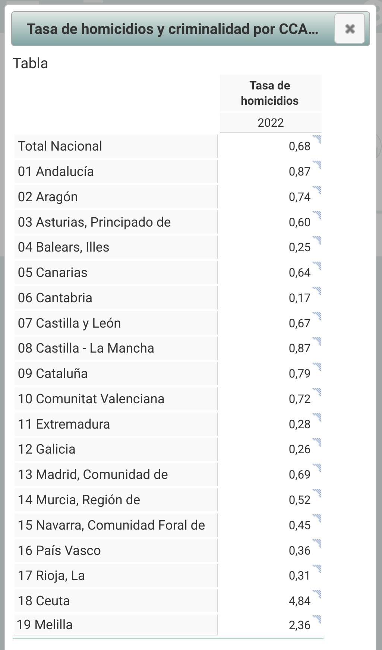The width and height of the screenshot is (382, 650).
Task: Click the corner marker icon on Cataluña 0,79
Action: pos(317,367)
